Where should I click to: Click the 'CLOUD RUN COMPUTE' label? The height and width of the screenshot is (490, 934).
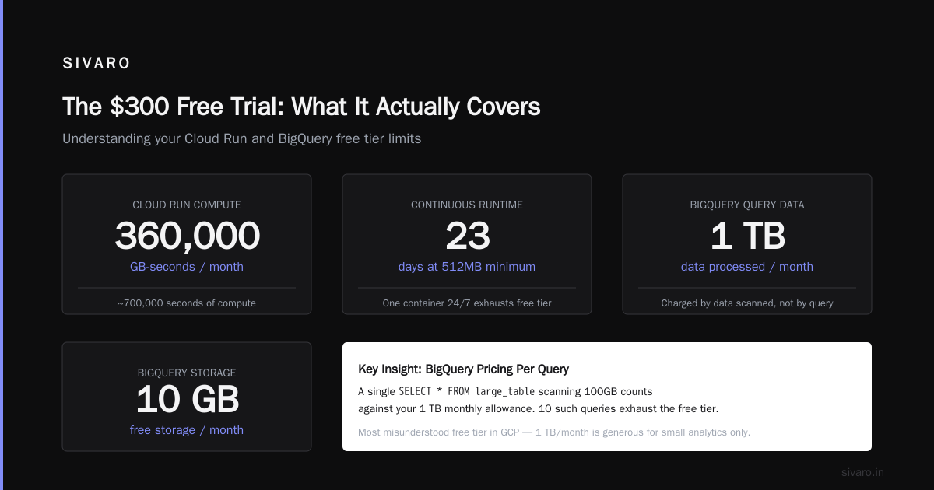click(x=187, y=205)
